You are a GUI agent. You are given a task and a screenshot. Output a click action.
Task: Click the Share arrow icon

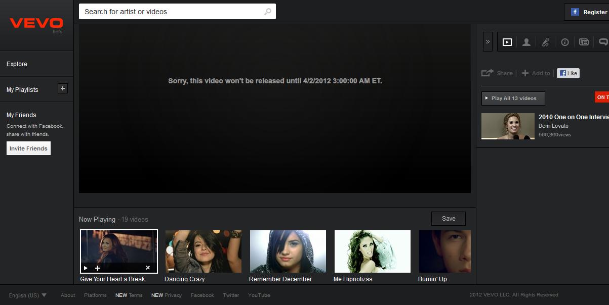coord(487,73)
